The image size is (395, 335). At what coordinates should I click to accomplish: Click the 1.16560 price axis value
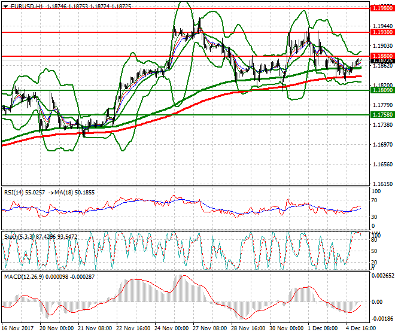pyautogui.click(x=382, y=165)
